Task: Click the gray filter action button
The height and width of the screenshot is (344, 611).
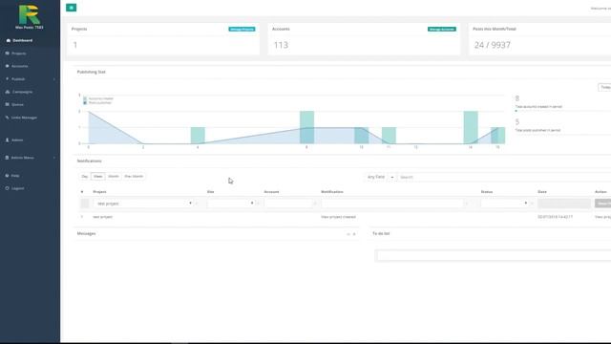Action: pyautogui.click(x=602, y=204)
